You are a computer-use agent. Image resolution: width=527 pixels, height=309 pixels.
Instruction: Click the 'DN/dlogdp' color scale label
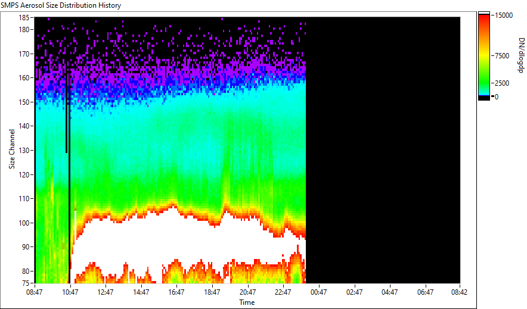[x=521, y=55]
